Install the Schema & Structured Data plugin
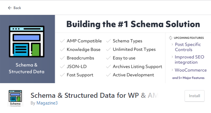The height and width of the screenshot is (113, 211). 195,96
